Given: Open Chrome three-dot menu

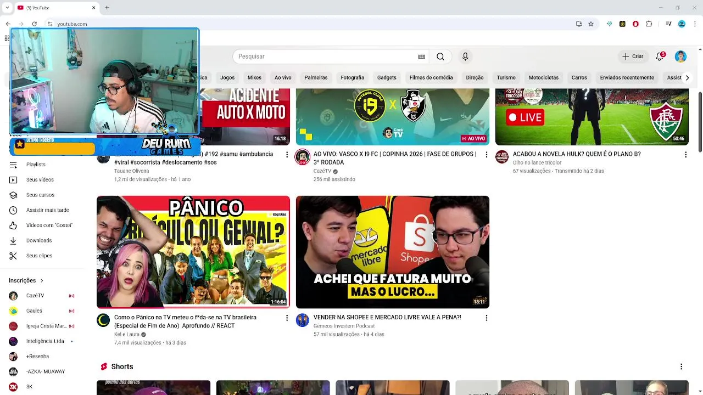Looking at the screenshot, I should [695, 24].
